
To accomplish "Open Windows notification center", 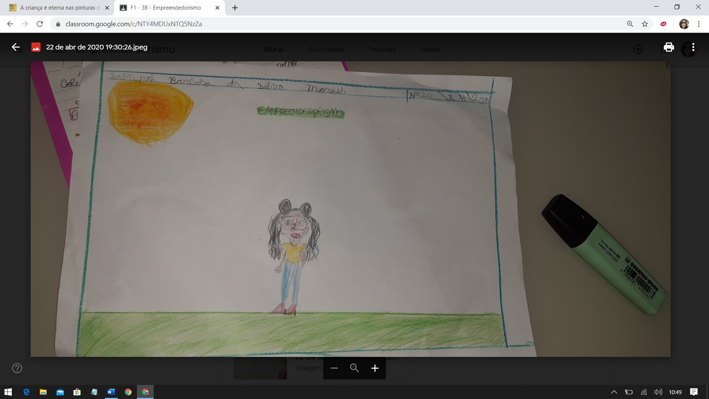I will click(694, 392).
